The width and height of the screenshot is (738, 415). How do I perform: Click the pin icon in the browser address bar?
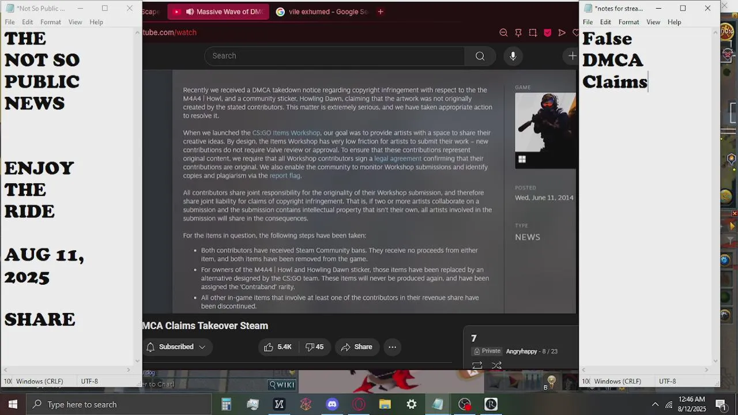(518, 33)
